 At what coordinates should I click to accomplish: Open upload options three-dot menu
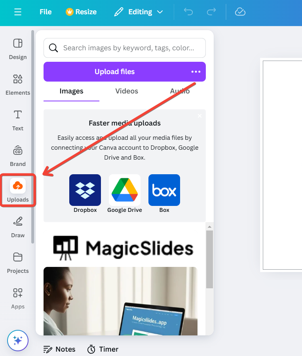pyautogui.click(x=196, y=72)
